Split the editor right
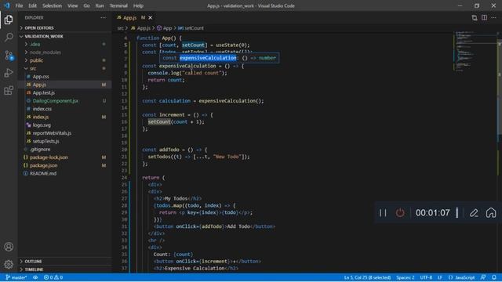Image resolution: width=502 pixels, height=282 pixels. tap(484, 17)
